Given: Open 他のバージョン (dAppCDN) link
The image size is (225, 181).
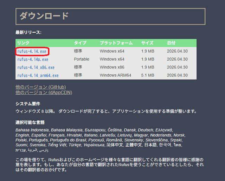Looking at the screenshot, I should tap(44, 93).
